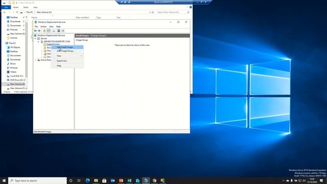Select New Volume (F:) in navigation pane
Viewport: 327px width, 184px height.
coord(18,88)
